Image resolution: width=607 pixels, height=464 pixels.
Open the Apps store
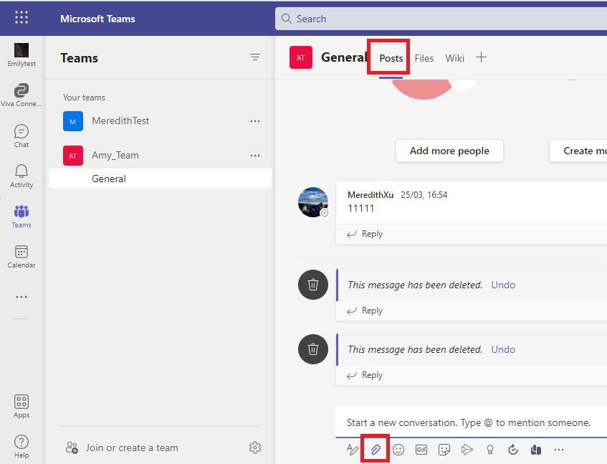tap(21, 407)
